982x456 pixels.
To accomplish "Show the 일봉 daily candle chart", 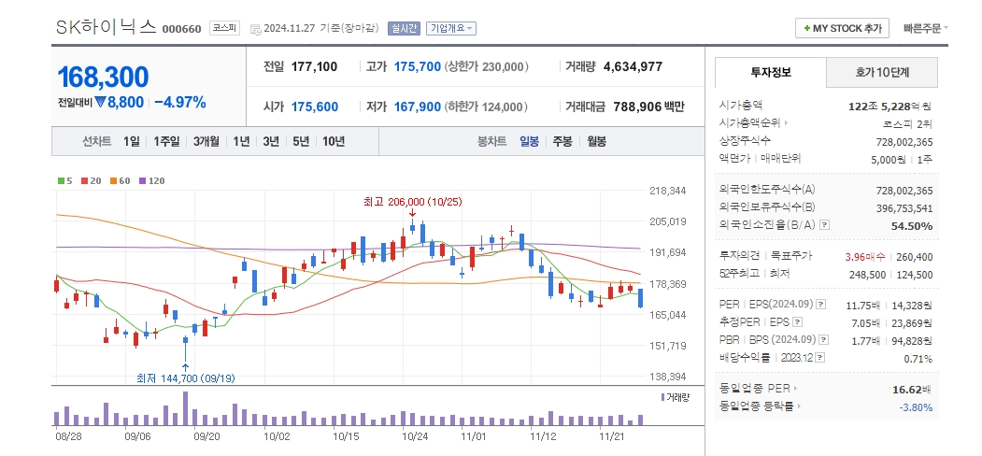I will 529,141.
